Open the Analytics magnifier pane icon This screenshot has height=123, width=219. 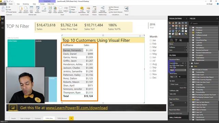[x=181, y=40]
